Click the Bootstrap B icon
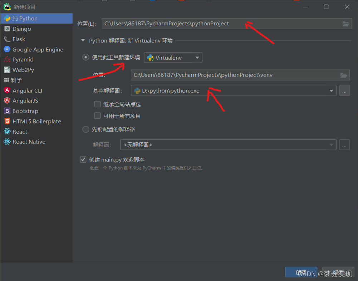Viewport: 358px width, 281px height. (x=7, y=111)
